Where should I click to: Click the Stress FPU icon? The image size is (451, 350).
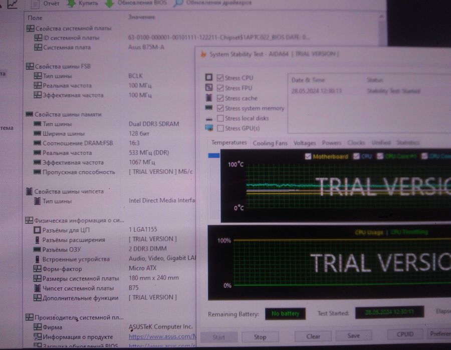209,87
